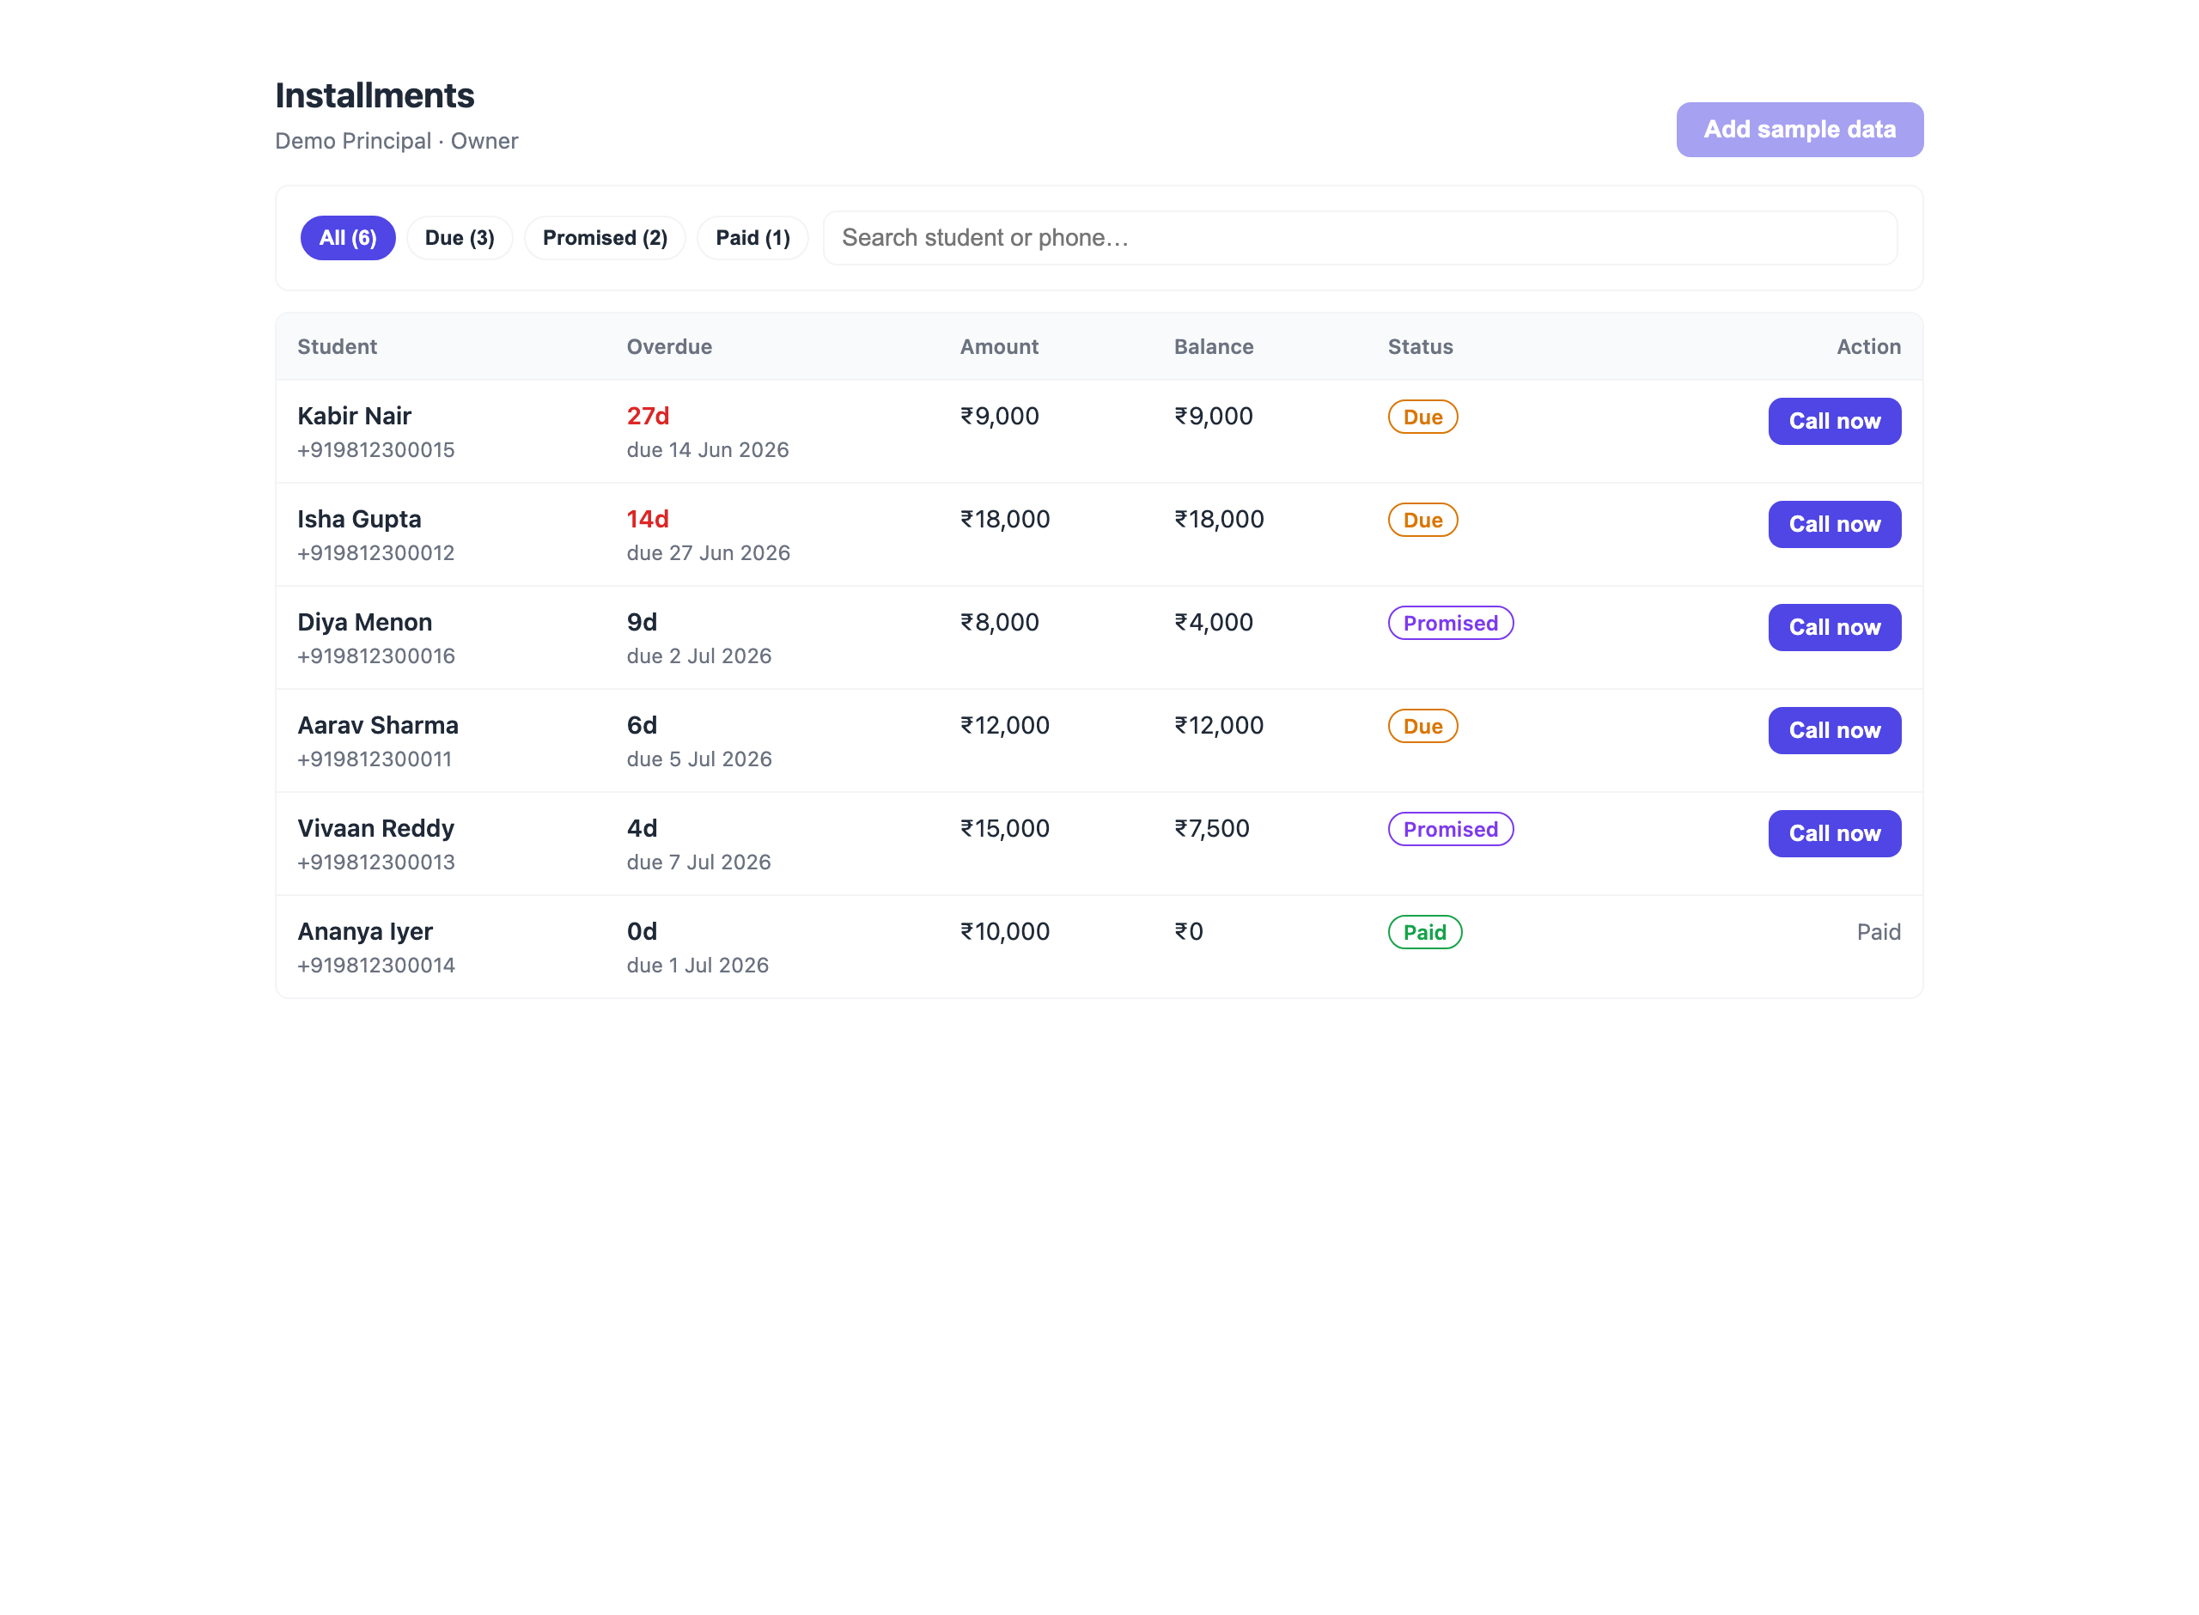Switch to the Due (3) filter
This screenshot has height=1615, width=2199.
[x=460, y=238]
